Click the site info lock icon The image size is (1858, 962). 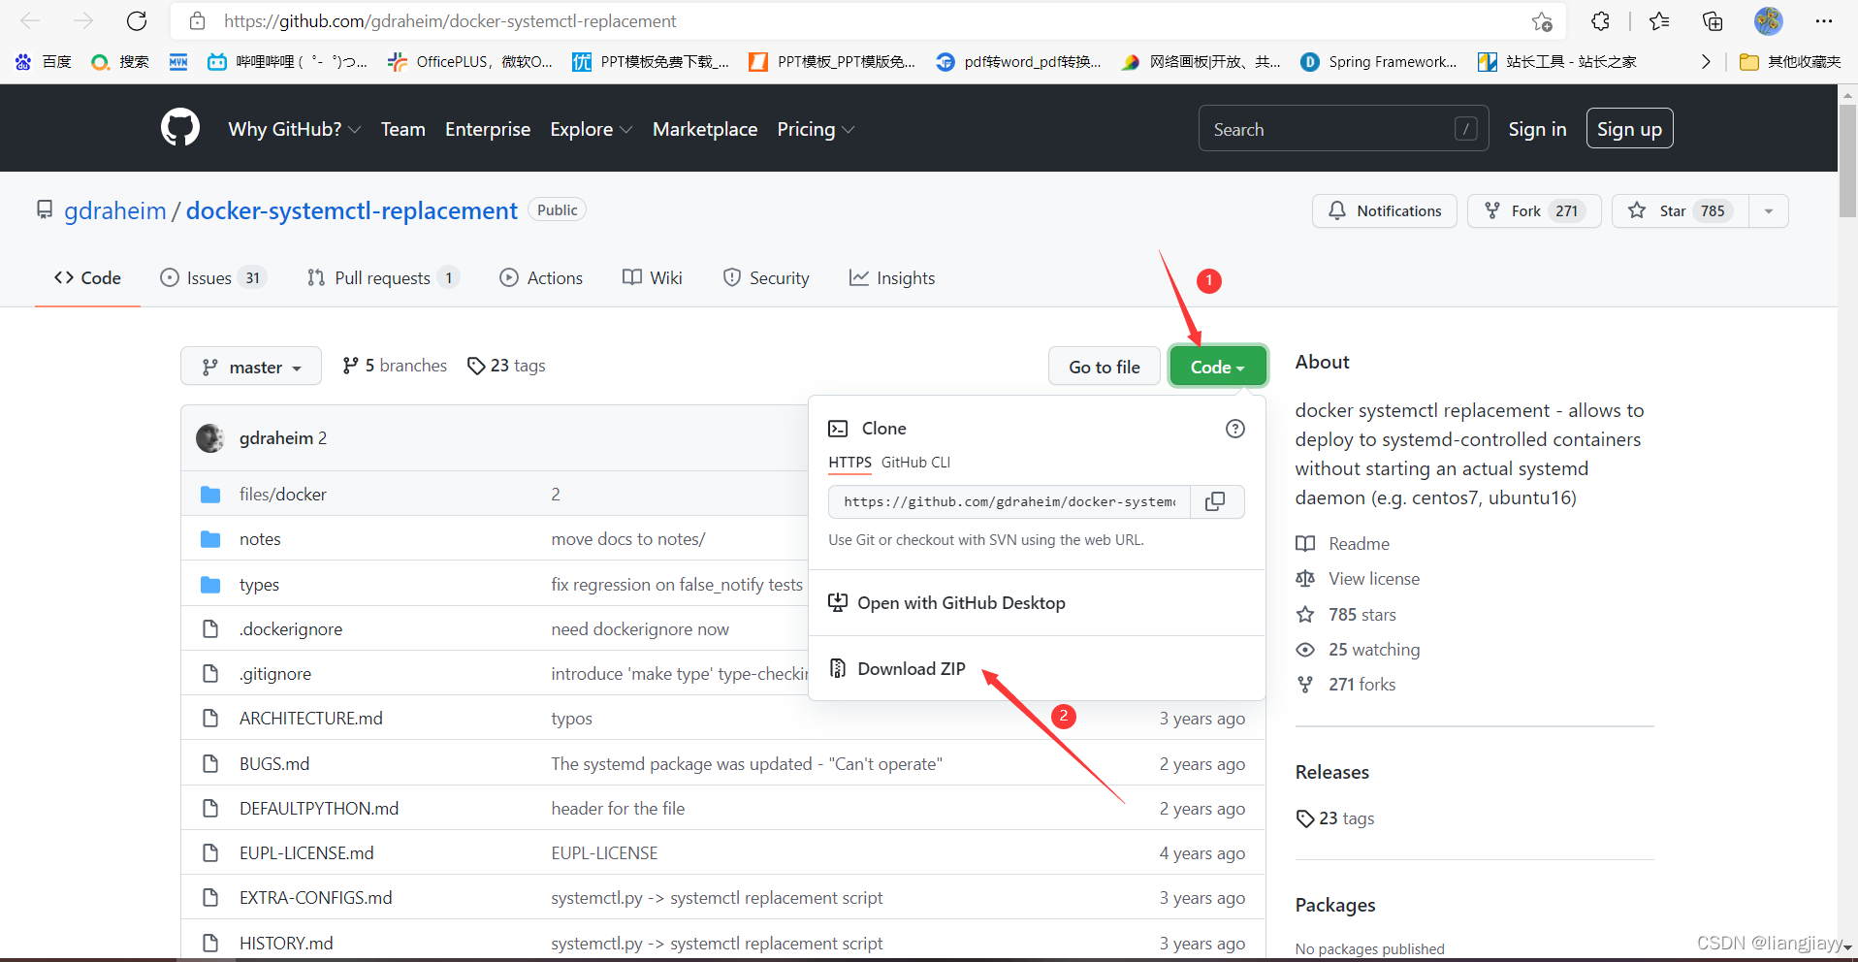(x=197, y=21)
